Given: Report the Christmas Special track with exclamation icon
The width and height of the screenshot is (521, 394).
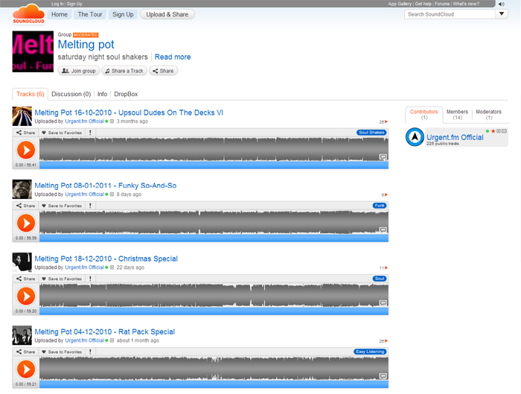Looking at the screenshot, I should coord(90,279).
